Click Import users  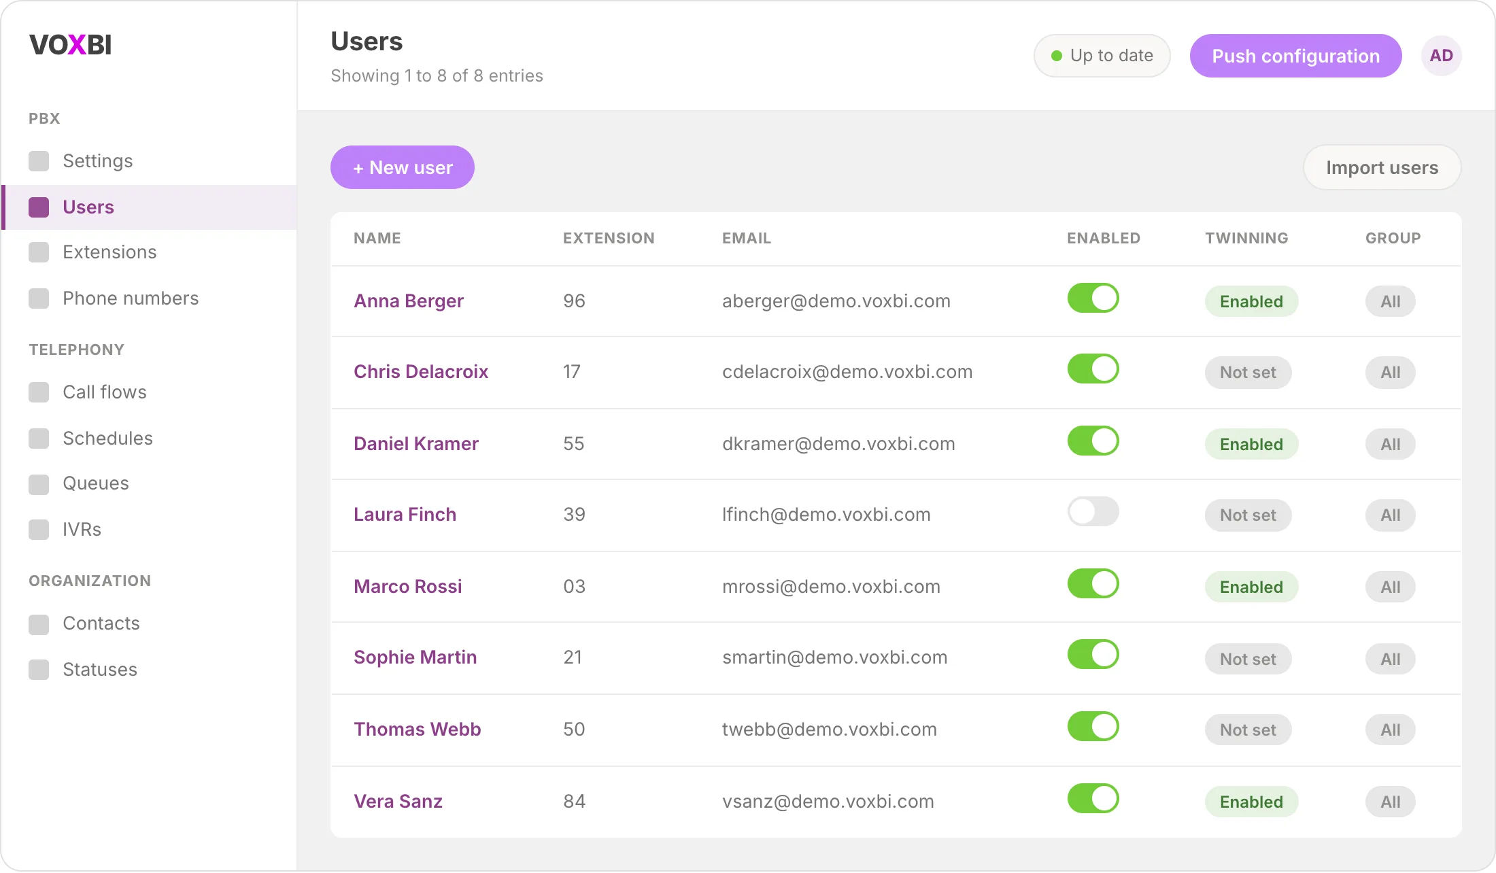[1382, 167]
